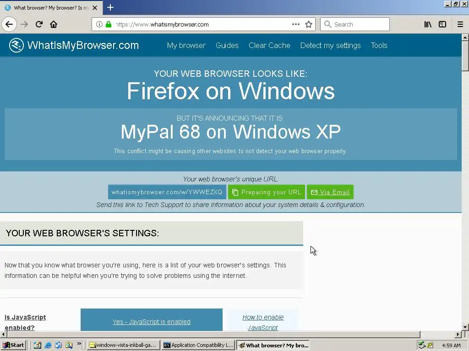The width and height of the screenshot is (469, 351).
Task: Select the What browser? My browser? tab
Action: point(51,8)
